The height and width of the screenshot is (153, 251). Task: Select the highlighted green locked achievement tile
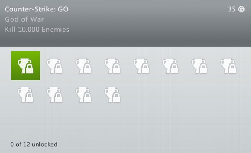pyautogui.click(x=25, y=66)
